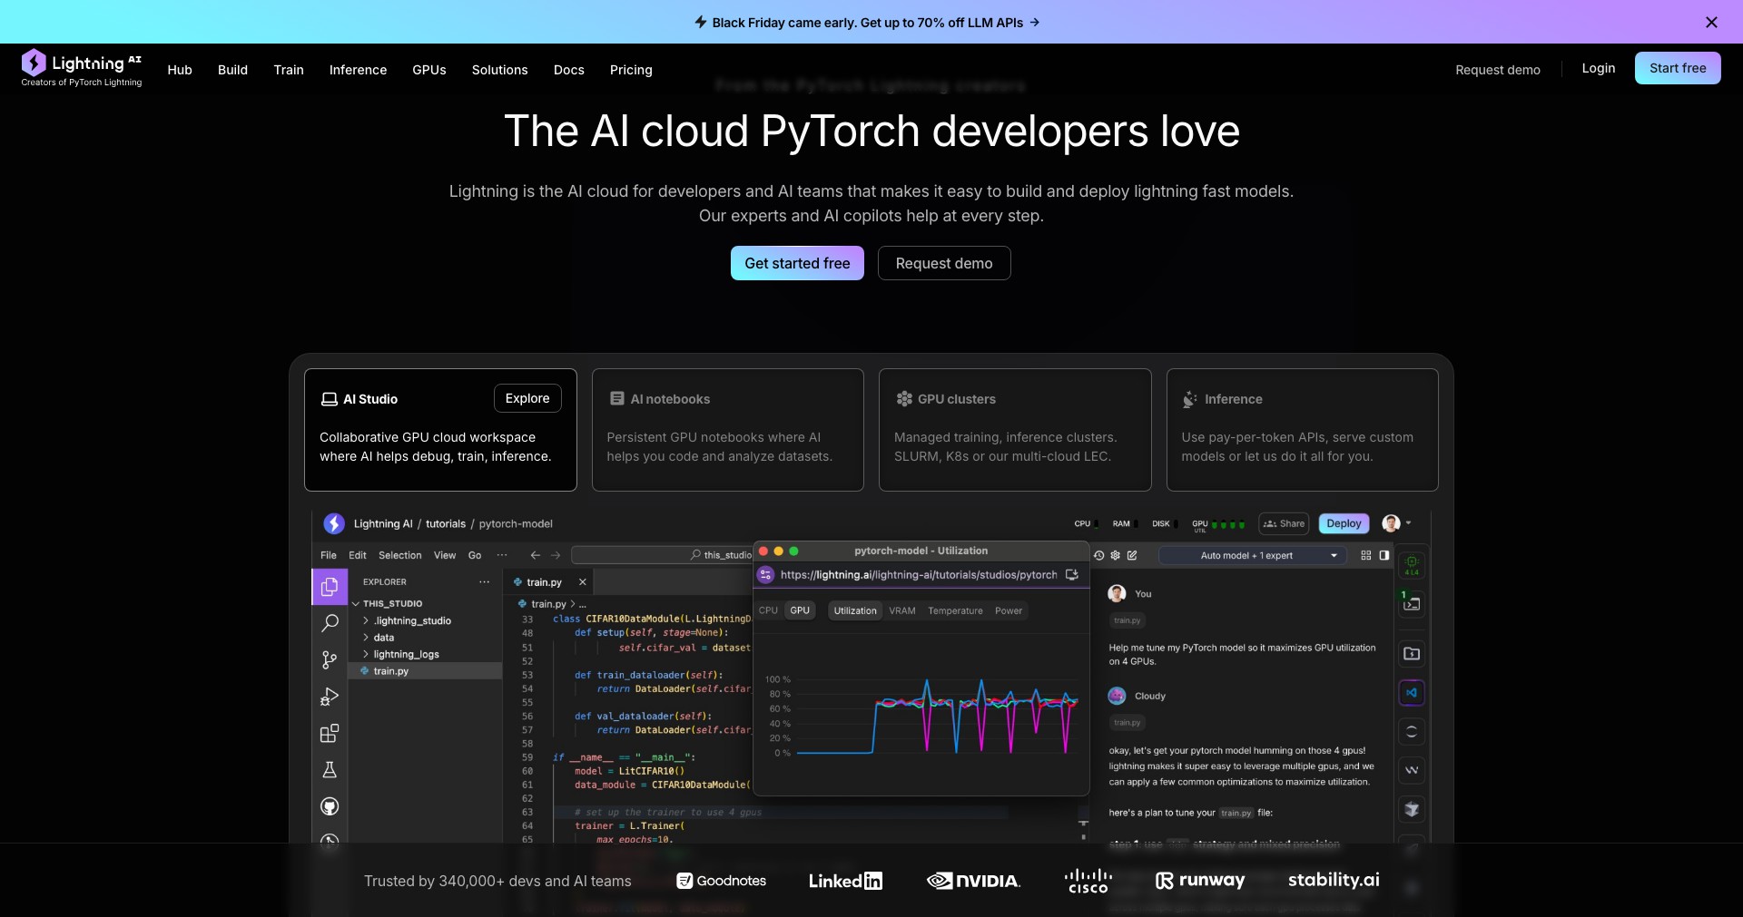Expand the lightning_logs folder
Screen dimensions: 1743x917
pyautogui.click(x=400, y=655)
